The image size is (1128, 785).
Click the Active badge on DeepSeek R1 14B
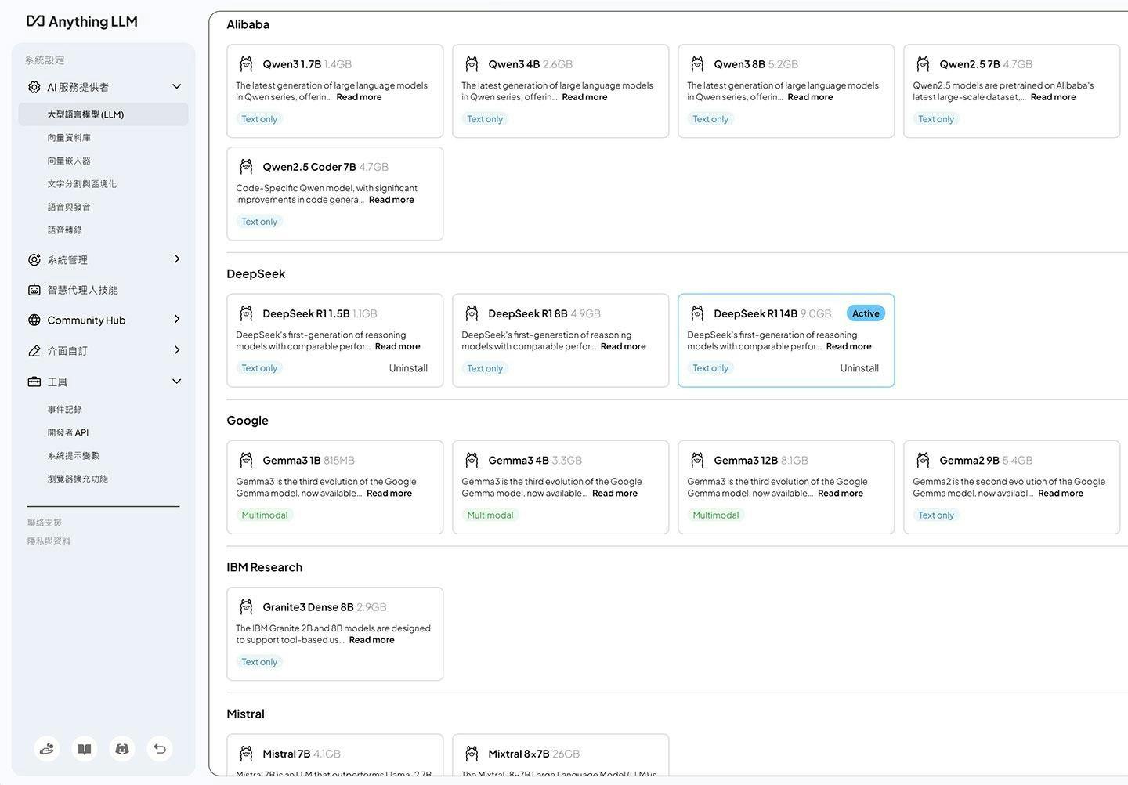pyautogui.click(x=866, y=313)
